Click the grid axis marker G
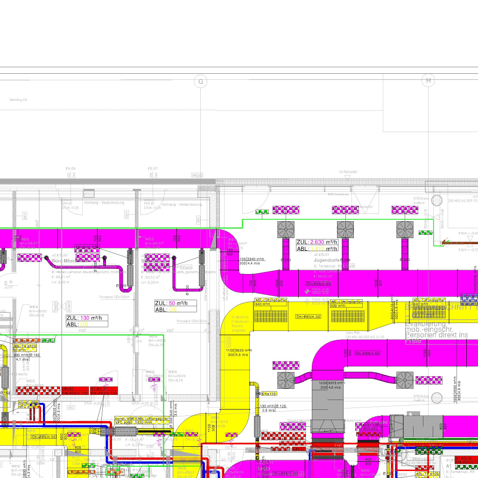Screen dimensions: 478x478 [201, 82]
